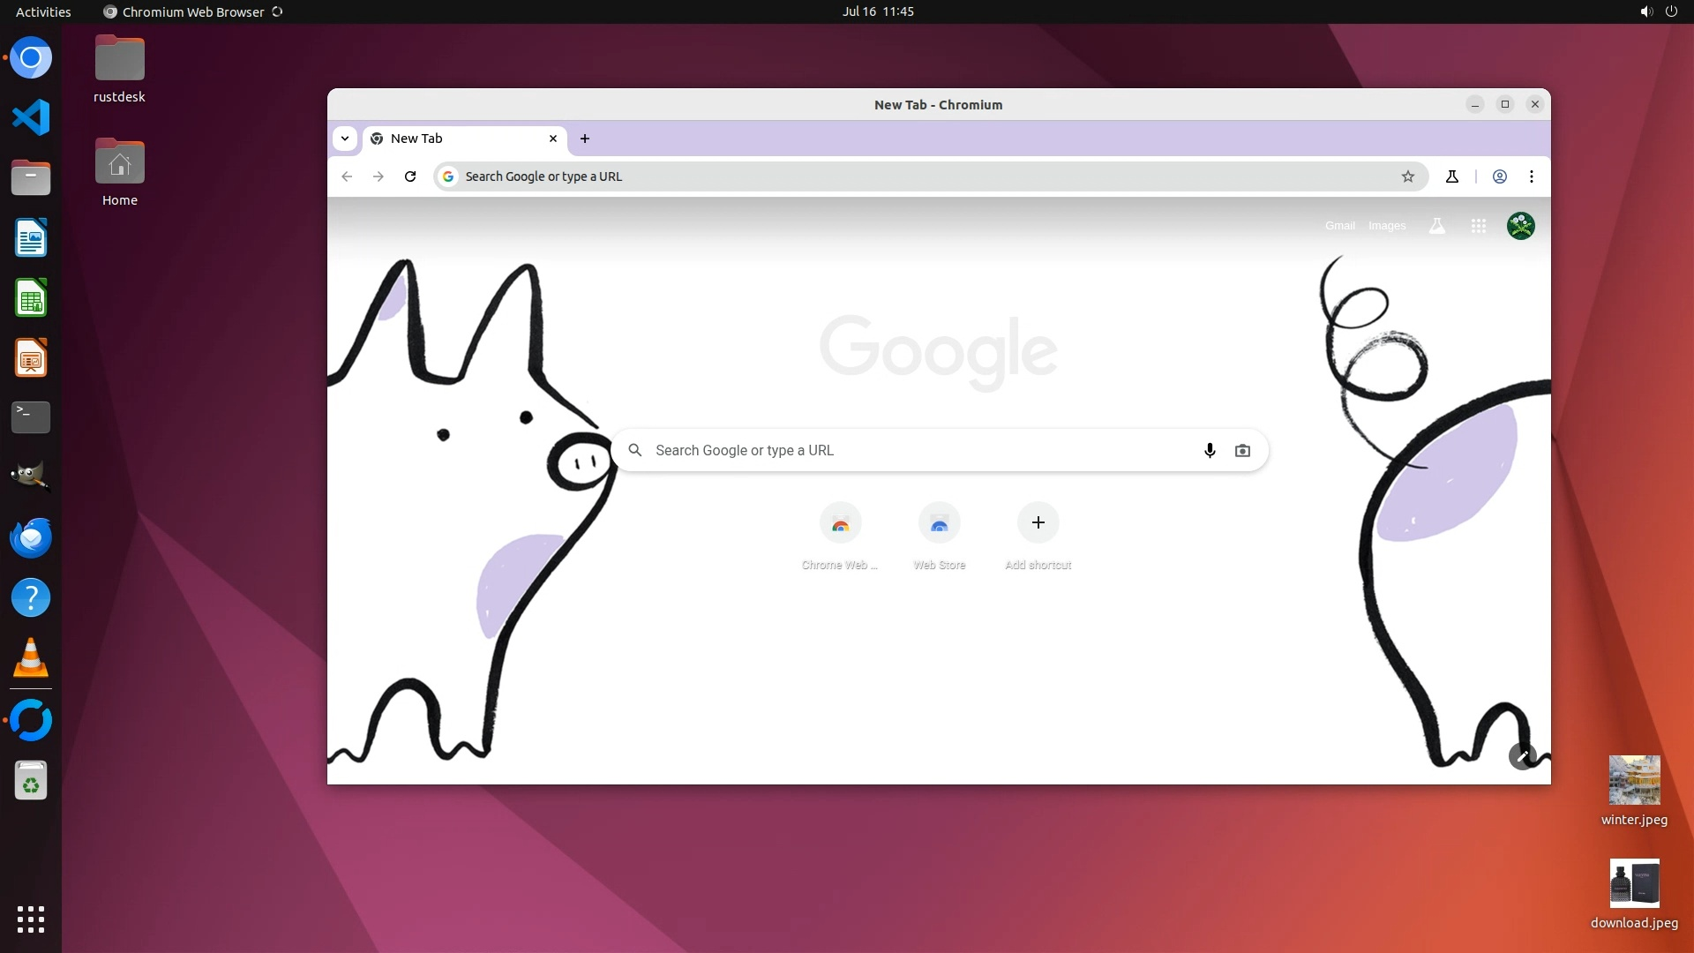This screenshot has width=1694, height=953.
Task: Click the Customize Chromium pencil icon
Action: [x=1522, y=756]
